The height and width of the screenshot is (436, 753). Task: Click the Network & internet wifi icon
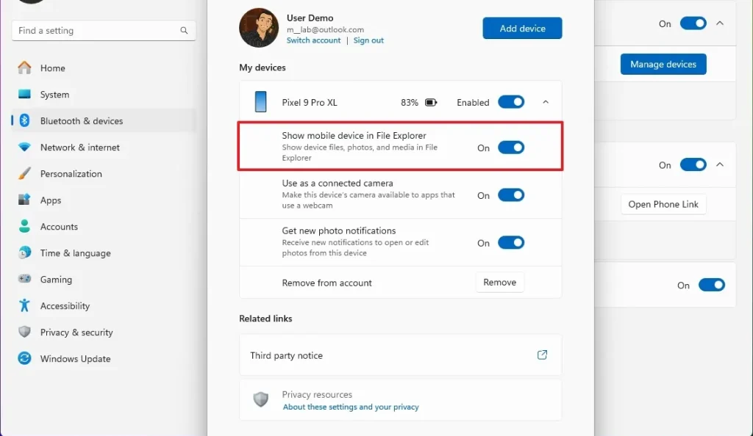(24, 147)
